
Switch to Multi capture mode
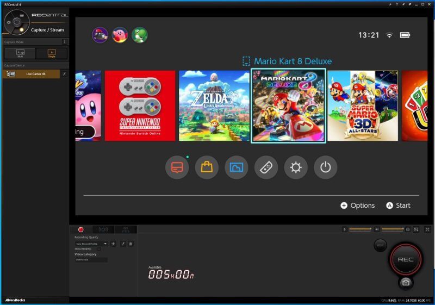20,53
